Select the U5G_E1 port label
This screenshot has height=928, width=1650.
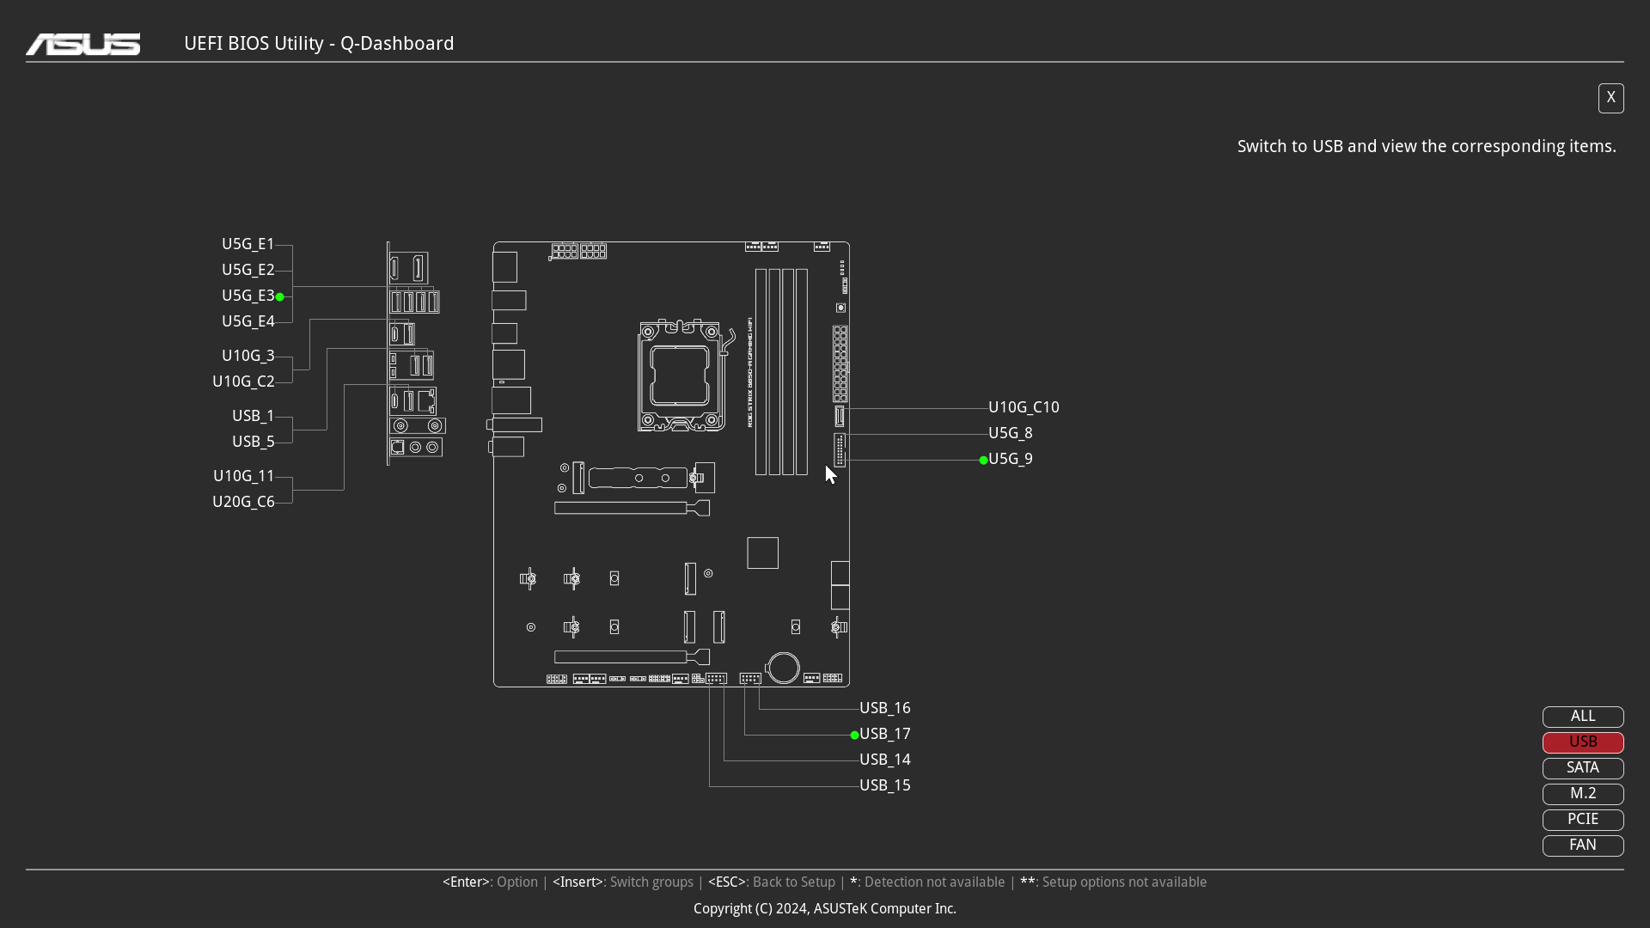(x=248, y=244)
